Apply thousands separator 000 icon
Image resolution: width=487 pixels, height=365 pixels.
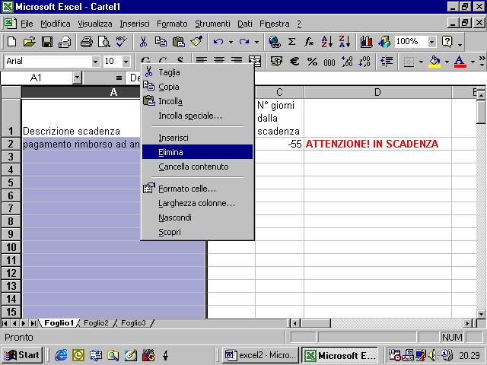(329, 61)
